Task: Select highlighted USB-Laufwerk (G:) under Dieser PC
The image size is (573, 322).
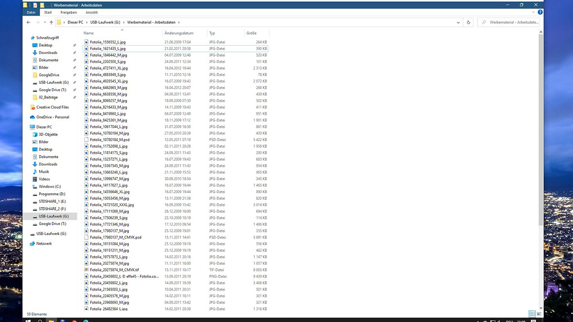Action: pyautogui.click(x=50, y=216)
